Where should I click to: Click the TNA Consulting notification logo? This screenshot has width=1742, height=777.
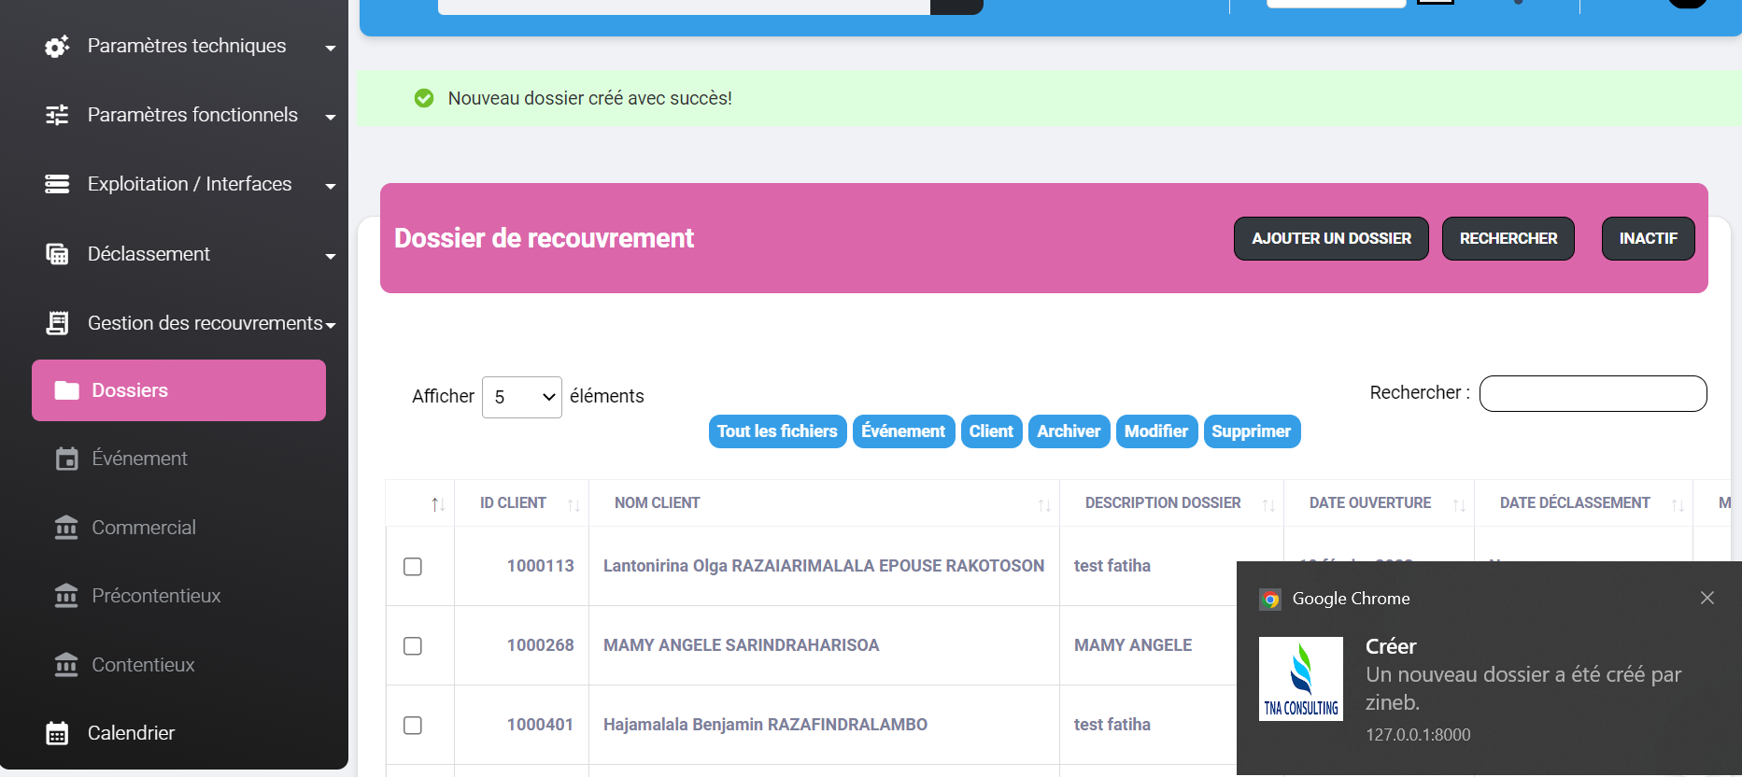coord(1300,679)
